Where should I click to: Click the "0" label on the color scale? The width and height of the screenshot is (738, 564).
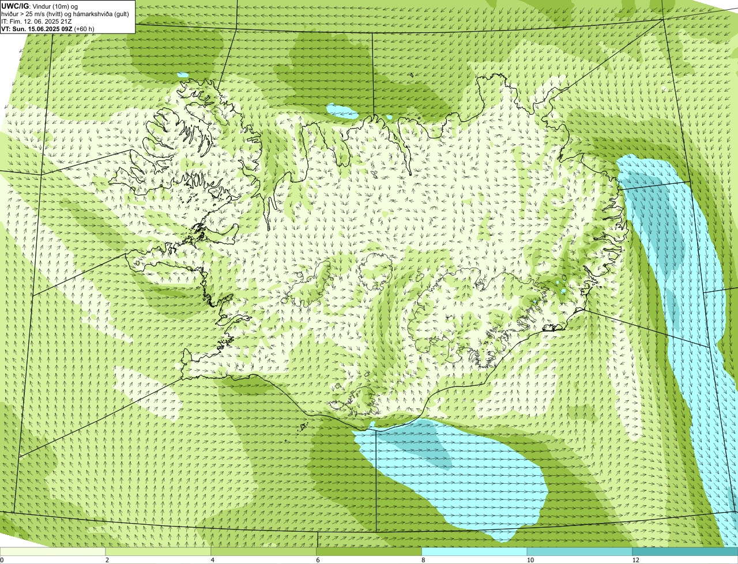2,560
